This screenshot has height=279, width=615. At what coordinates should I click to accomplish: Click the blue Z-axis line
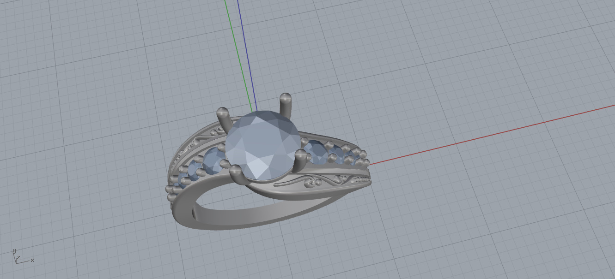[247, 55]
